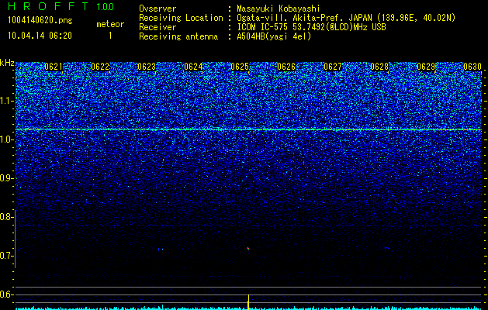
Task: Click the Ogata-vill. Akita-Pref. JAPAN location text
Action: [346, 19]
